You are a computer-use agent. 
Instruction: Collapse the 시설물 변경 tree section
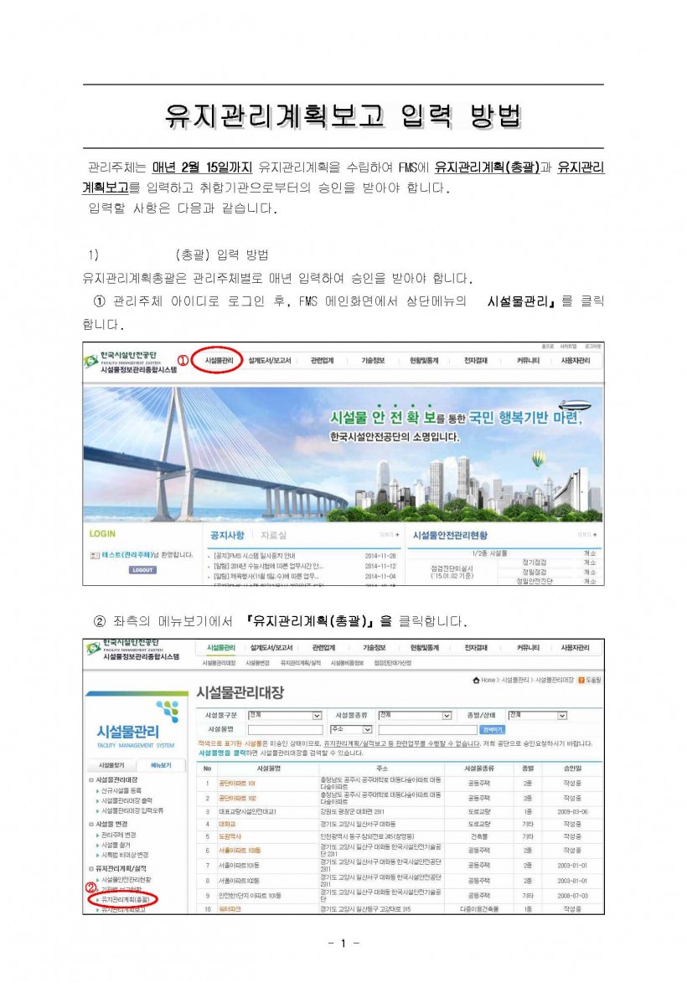(91, 824)
